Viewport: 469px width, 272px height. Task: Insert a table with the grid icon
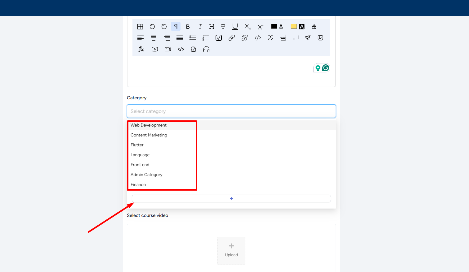tap(140, 27)
